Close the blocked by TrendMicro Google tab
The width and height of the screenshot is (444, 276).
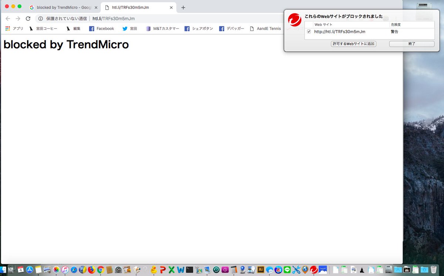(x=96, y=7)
